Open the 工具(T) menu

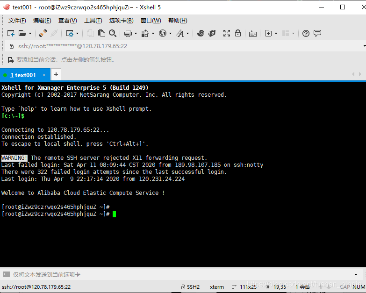coord(93,21)
